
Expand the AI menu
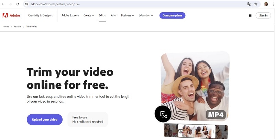point(113,15)
